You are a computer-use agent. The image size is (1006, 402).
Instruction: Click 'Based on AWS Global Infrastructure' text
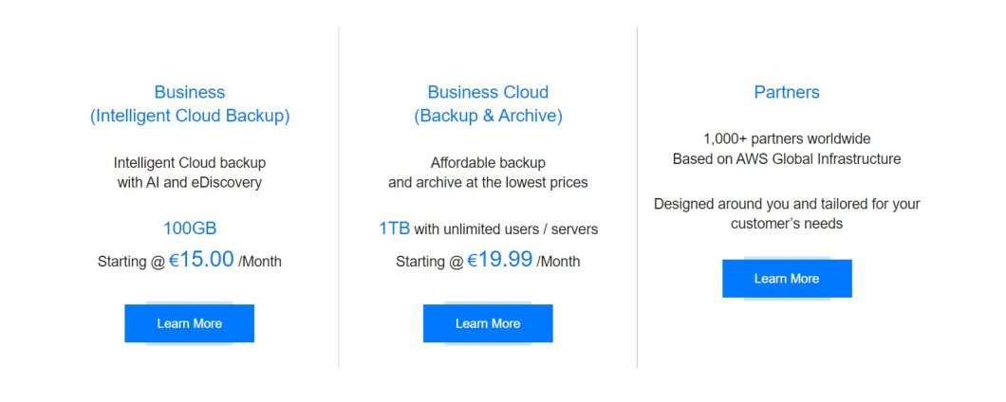(x=787, y=158)
